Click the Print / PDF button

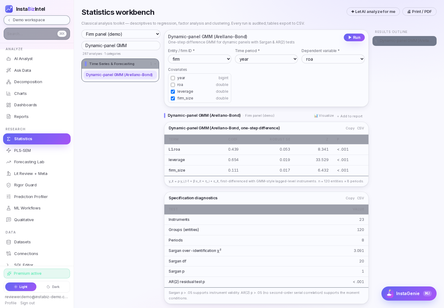pyautogui.click(x=419, y=12)
